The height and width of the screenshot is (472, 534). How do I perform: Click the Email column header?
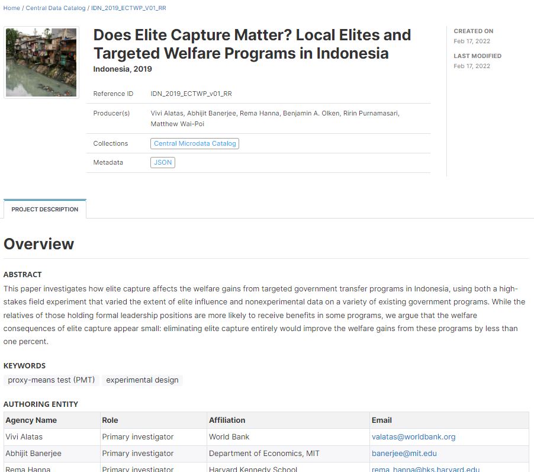pyautogui.click(x=382, y=420)
